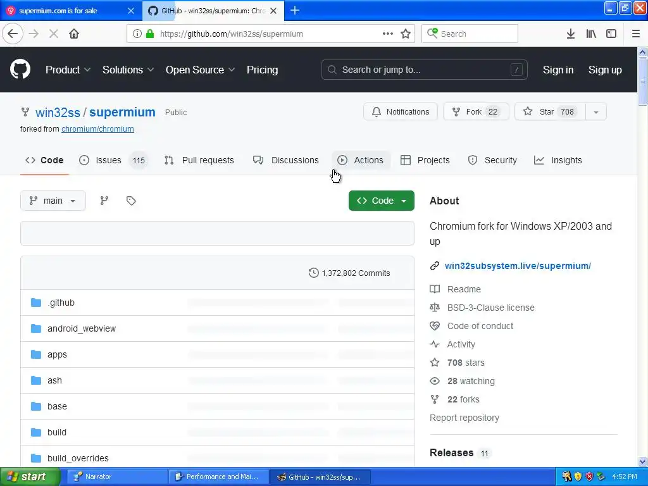
Task: Expand the Solutions menu
Action: (128, 70)
